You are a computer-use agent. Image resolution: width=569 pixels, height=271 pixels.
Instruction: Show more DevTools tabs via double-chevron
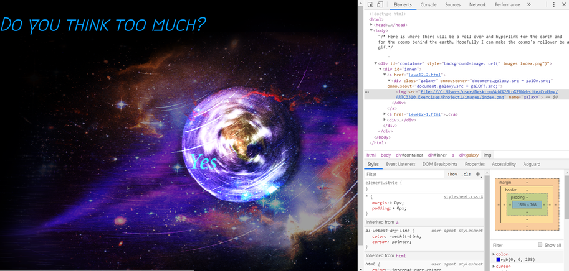tap(528, 5)
